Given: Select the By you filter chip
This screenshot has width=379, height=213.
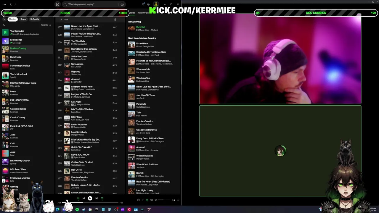Looking at the screenshot, I should click(x=23, y=19).
